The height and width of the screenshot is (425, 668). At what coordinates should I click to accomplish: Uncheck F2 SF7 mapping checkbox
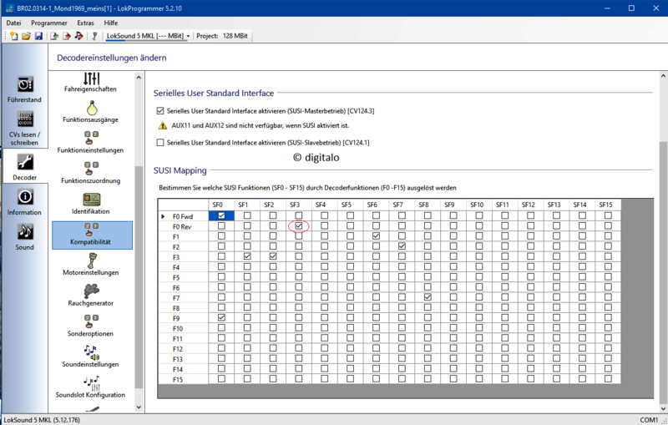coord(402,246)
